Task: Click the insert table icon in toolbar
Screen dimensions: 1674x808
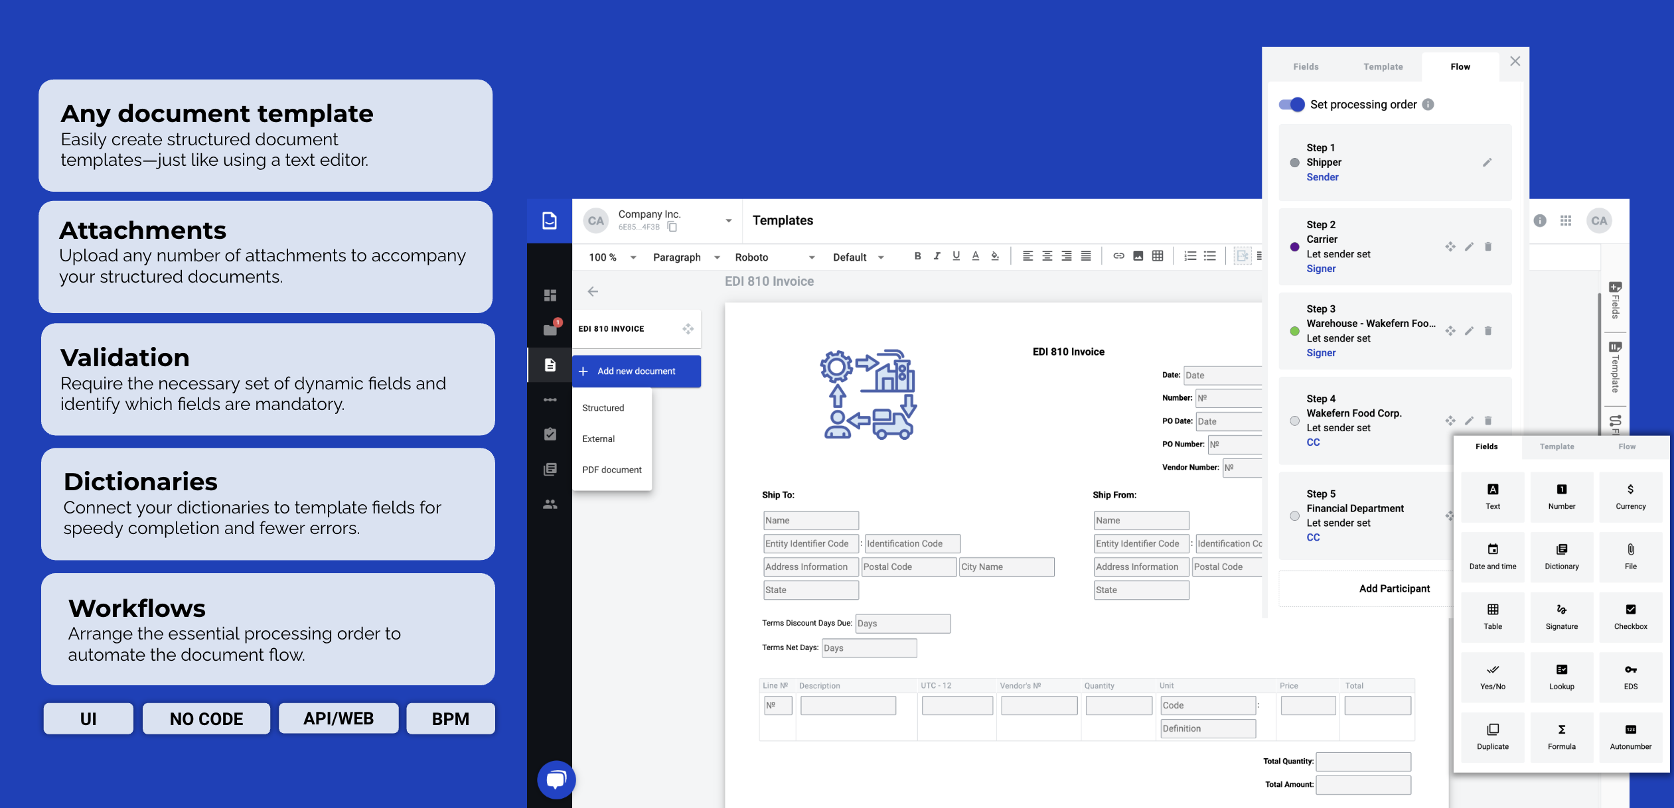Action: pyautogui.click(x=1158, y=256)
